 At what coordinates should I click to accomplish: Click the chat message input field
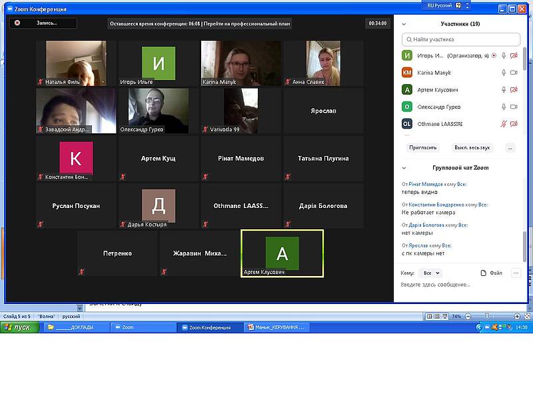coord(460,285)
